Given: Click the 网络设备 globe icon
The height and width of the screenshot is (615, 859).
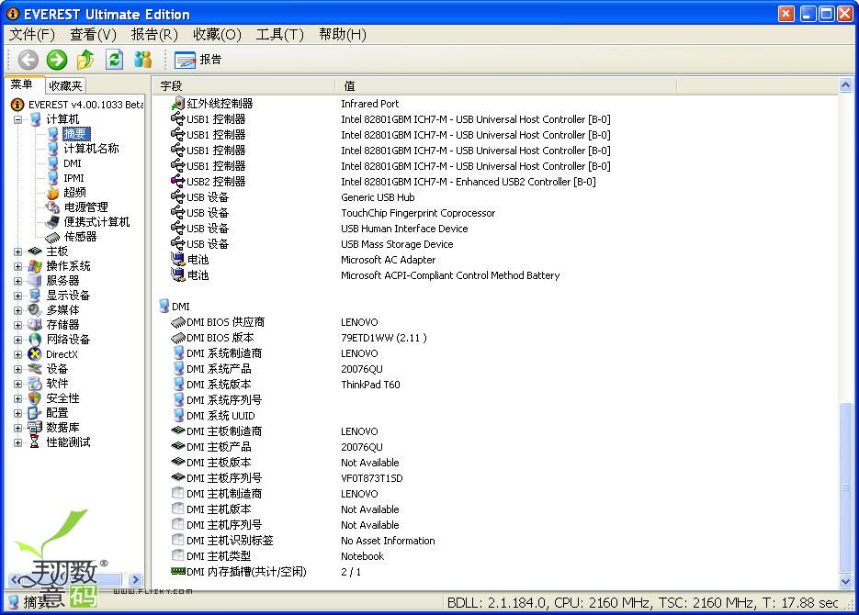Looking at the screenshot, I should [35, 340].
